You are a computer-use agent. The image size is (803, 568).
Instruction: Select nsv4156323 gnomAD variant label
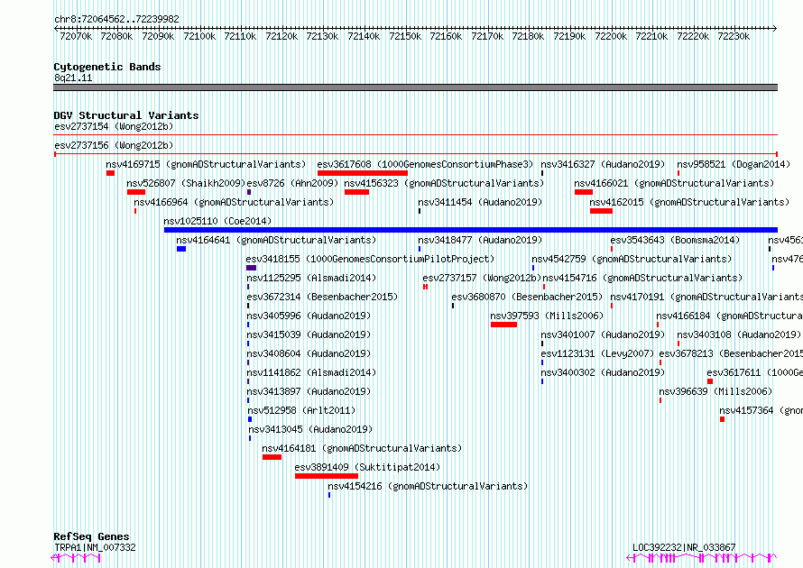pos(444,183)
